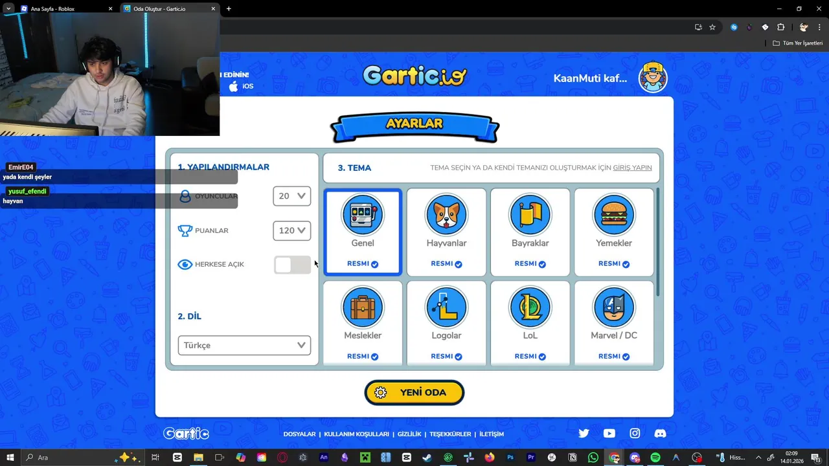Click the OYUNCULAR players icon
829x466 pixels.
point(185,196)
